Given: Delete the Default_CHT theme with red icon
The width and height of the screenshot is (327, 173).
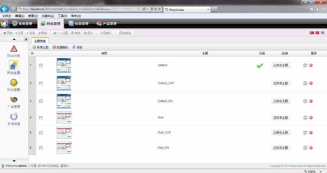Looking at the screenshot, I should click(311, 83).
